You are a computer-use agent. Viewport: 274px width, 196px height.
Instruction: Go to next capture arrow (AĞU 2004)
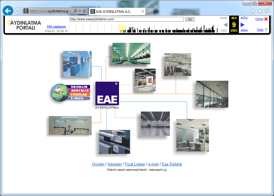tap(242, 25)
